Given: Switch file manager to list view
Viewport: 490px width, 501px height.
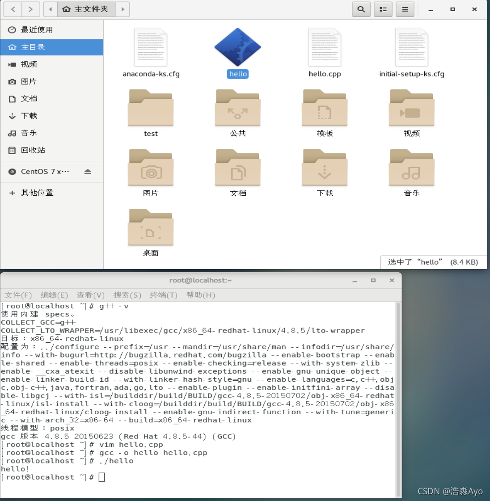Looking at the screenshot, I should 383,9.
